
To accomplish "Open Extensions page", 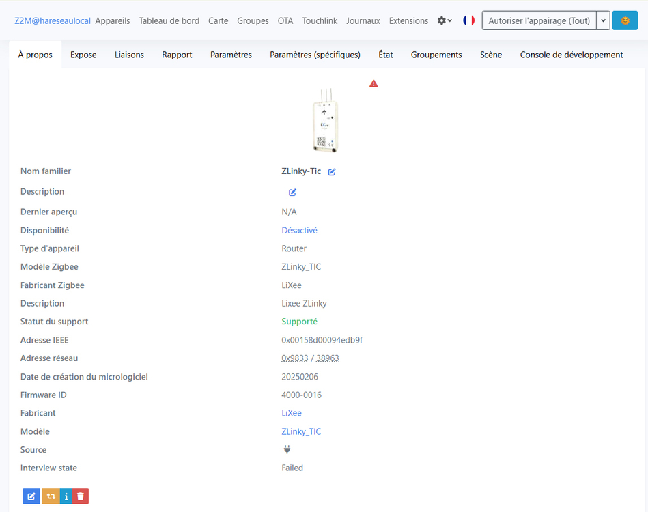I will pos(408,20).
